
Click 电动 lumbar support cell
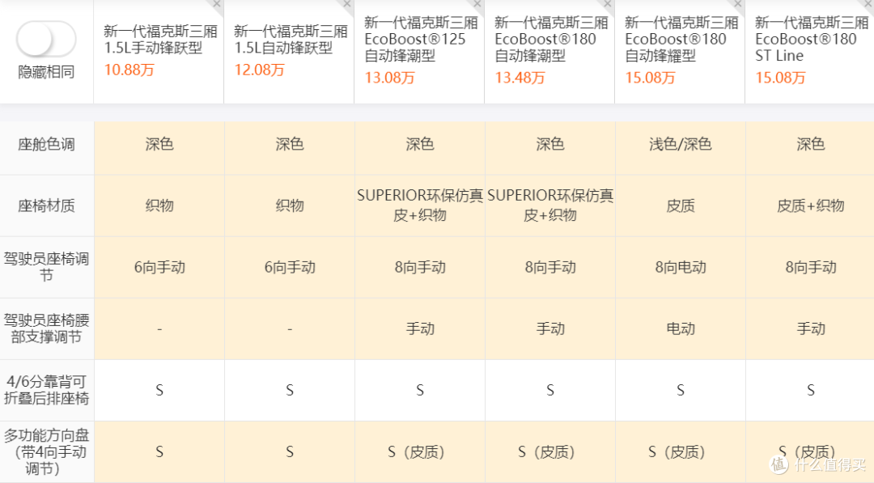point(681,328)
